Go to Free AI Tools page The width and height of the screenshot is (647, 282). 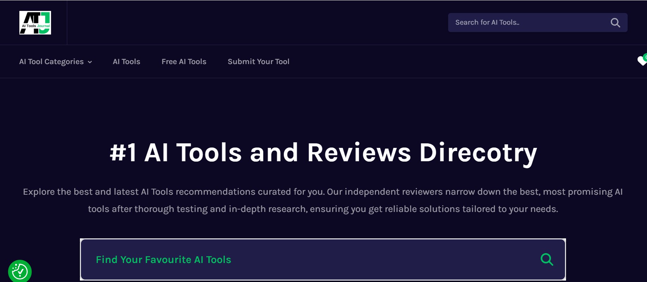184,62
